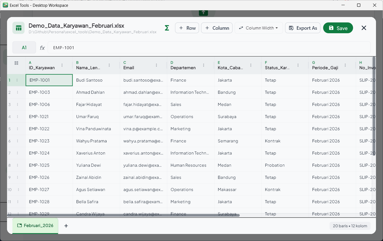Add a new Row
Screen dimensions: 383x241
(187, 28)
